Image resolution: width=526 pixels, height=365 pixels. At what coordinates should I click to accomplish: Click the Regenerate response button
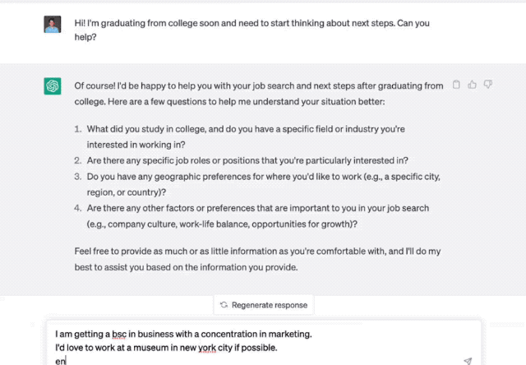pos(264,305)
